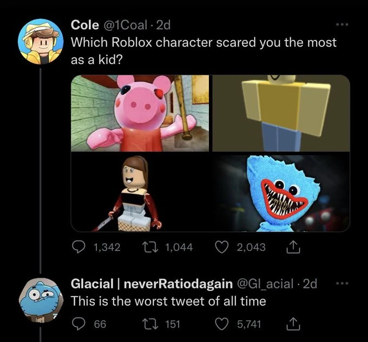
Task: Click the Cole display name
Action: (x=85, y=25)
